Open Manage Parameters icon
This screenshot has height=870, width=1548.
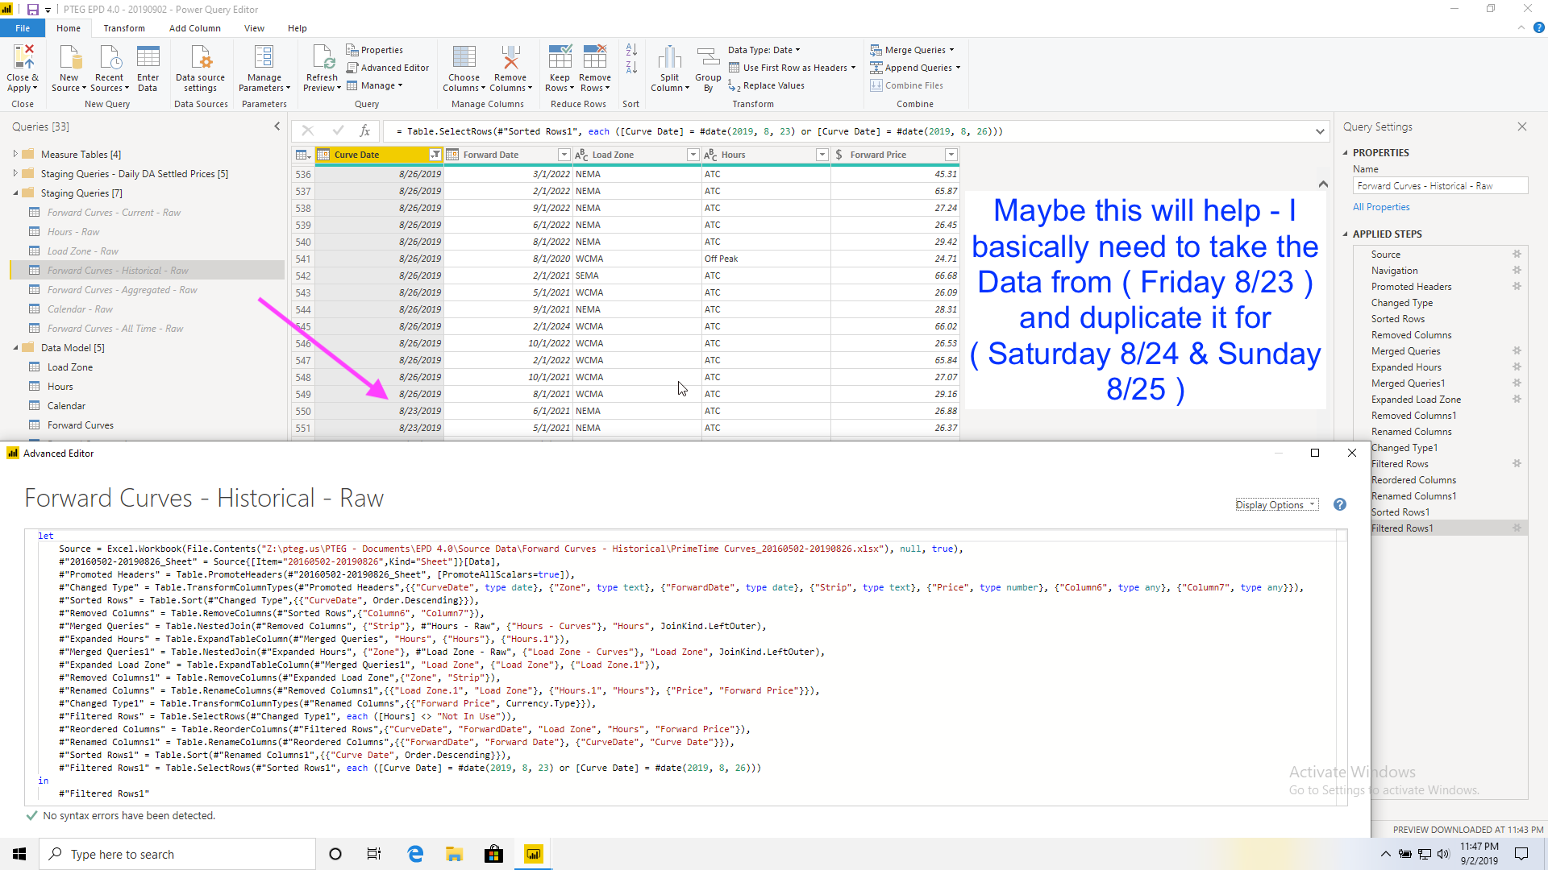(x=264, y=58)
